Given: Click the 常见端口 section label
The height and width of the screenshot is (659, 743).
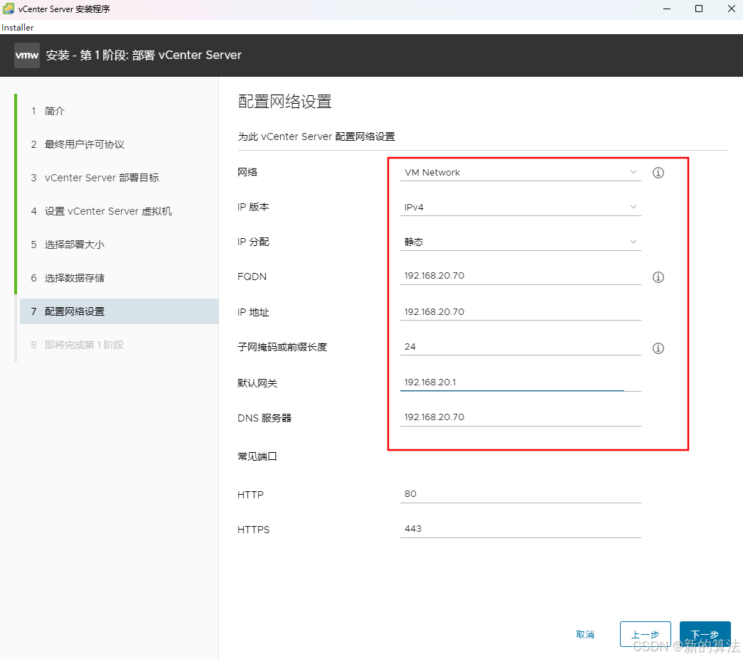Looking at the screenshot, I should coord(257,456).
